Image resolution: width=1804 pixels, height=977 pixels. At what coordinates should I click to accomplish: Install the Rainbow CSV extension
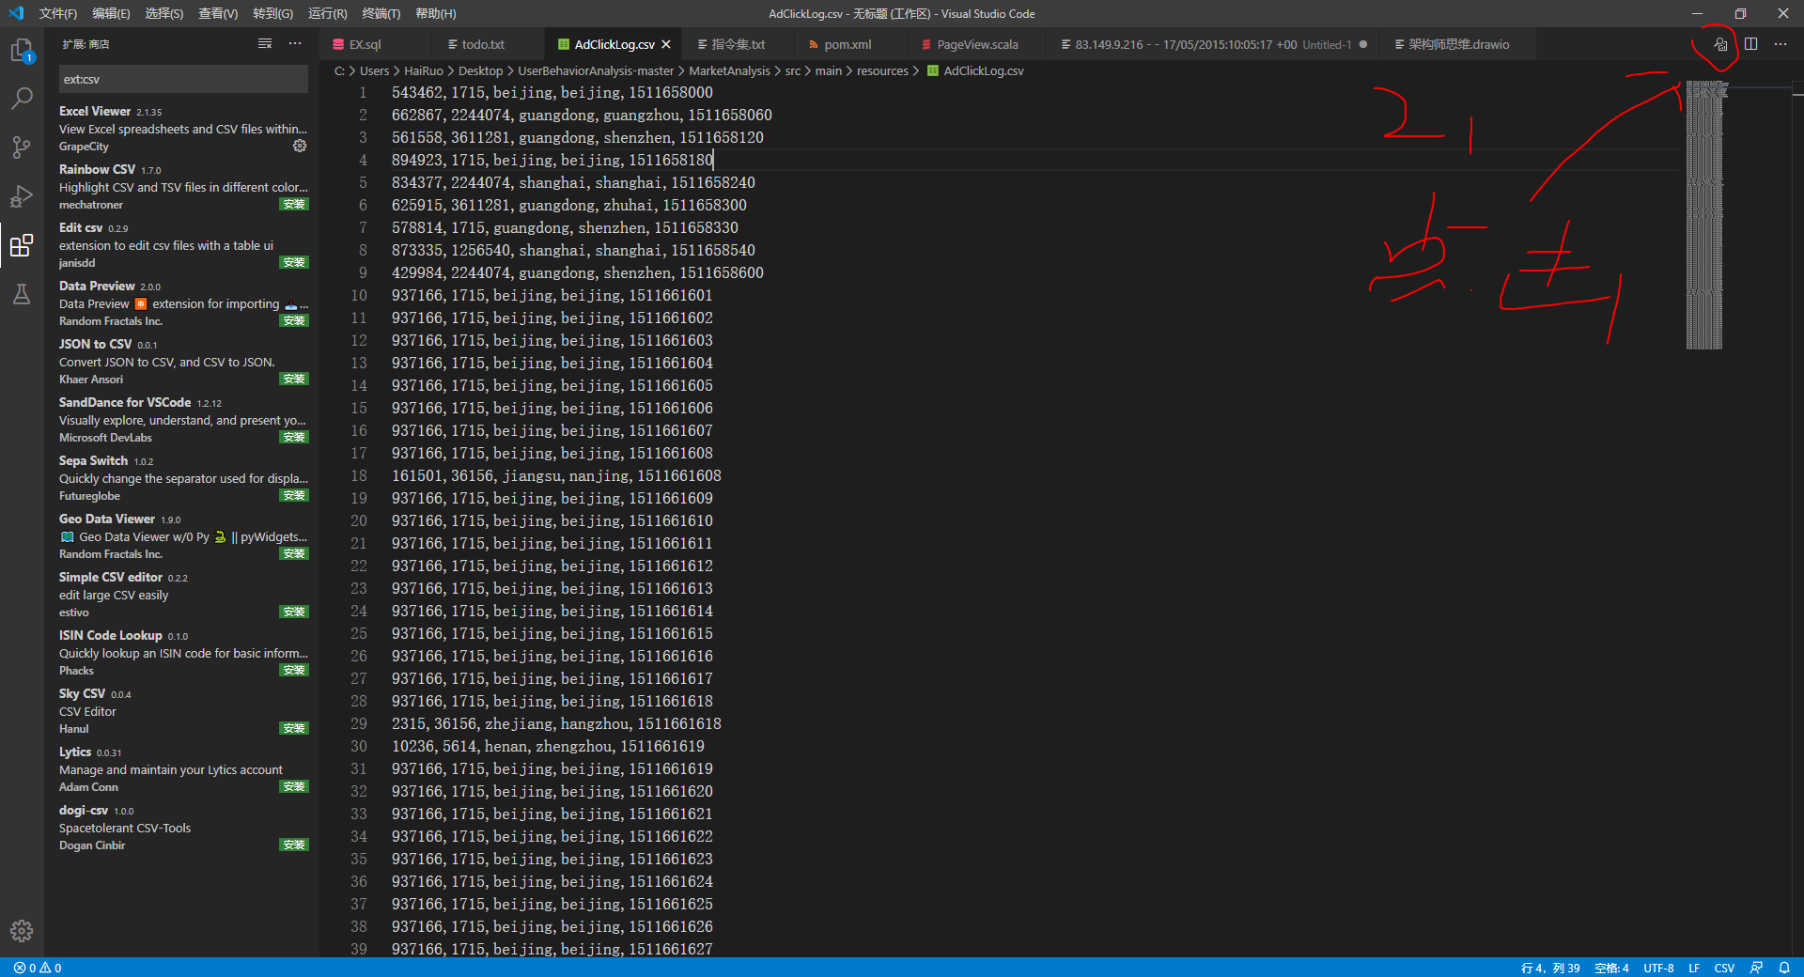click(x=294, y=204)
